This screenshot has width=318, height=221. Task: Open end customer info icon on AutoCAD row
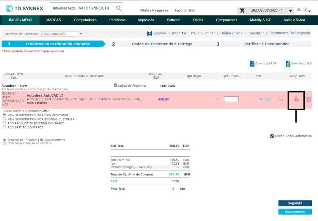296,99
